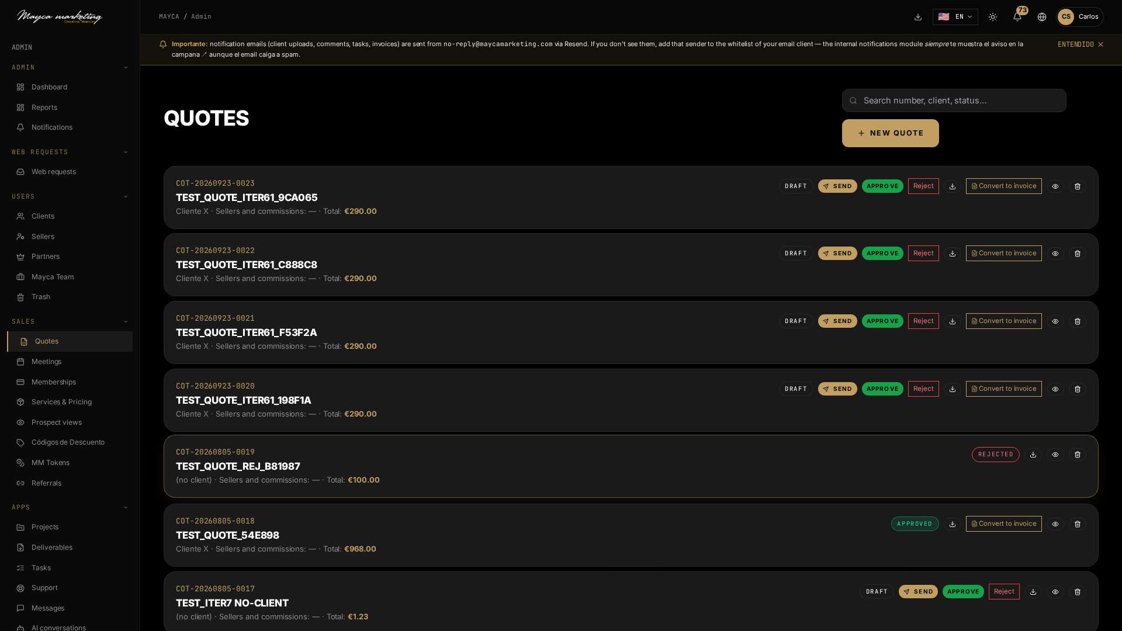This screenshot has height=631, width=1122.
Task: Click the notifications bell with 73 badge
Action: 1017,17
